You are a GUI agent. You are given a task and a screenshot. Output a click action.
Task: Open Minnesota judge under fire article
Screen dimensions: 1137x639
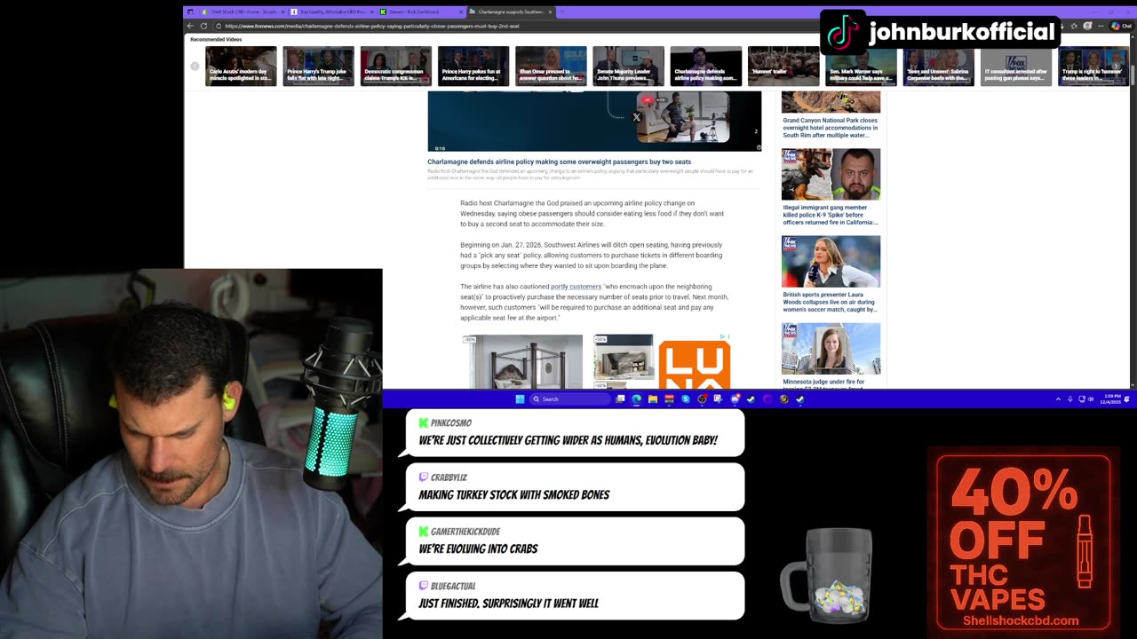coord(823,383)
